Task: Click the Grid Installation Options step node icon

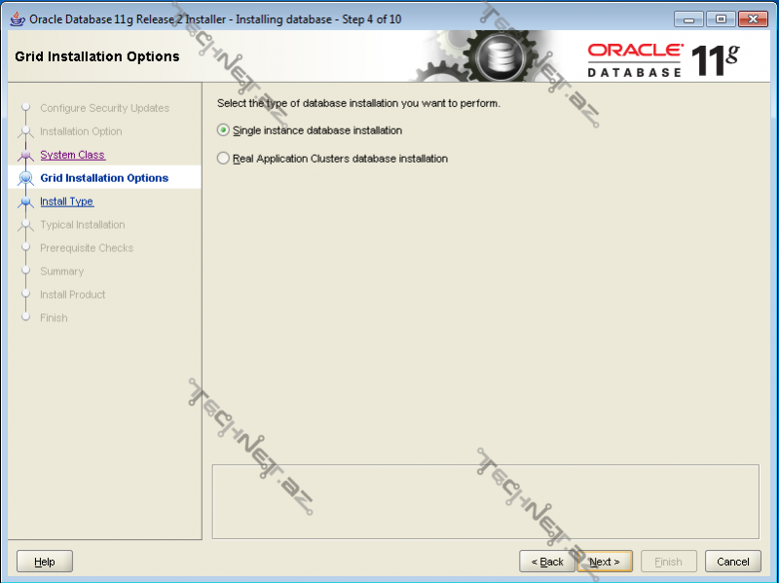Action: pos(26,178)
